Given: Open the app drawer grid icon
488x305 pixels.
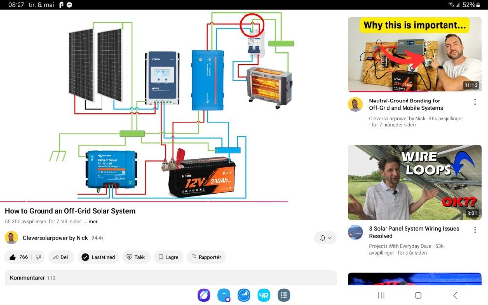Looking at the screenshot, I should coord(284,295).
